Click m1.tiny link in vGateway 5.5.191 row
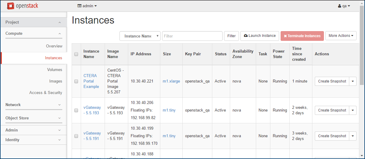The width and height of the screenshot is (365, 159). [x=169, y=136]
